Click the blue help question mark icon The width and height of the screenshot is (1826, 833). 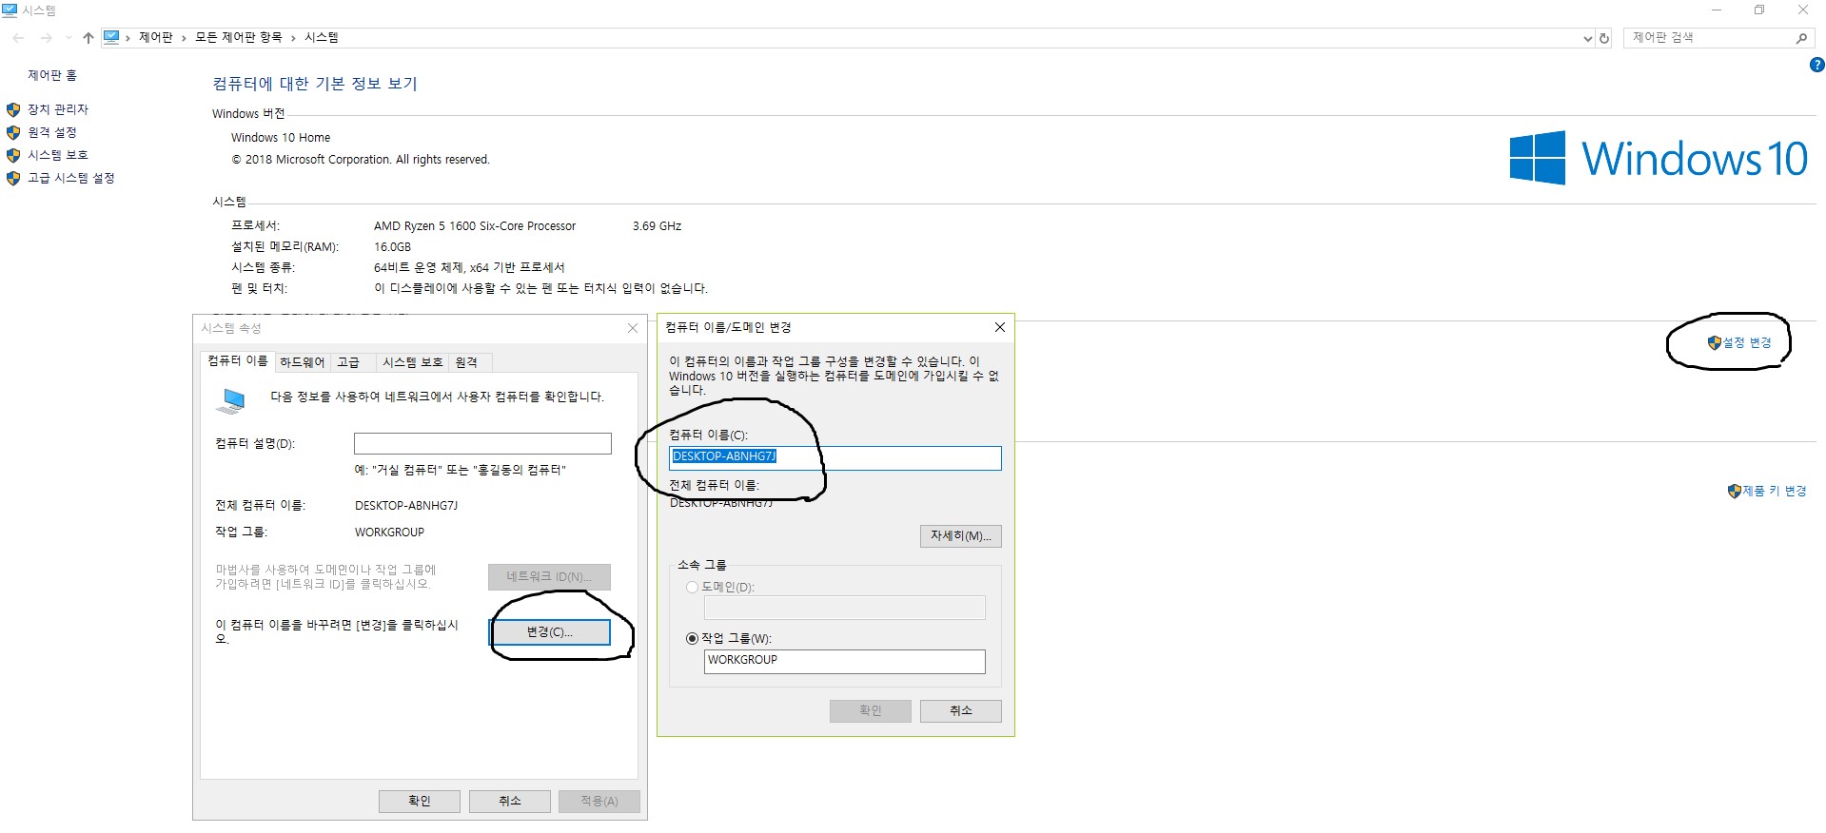(x=1816, y=66)
